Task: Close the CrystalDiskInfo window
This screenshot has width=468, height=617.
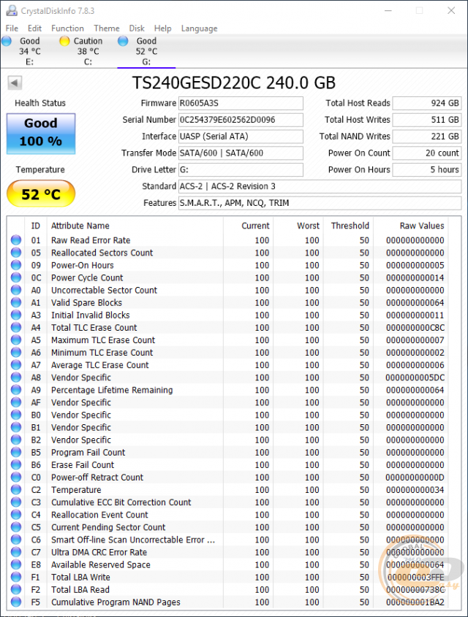Action: point(451,11)
